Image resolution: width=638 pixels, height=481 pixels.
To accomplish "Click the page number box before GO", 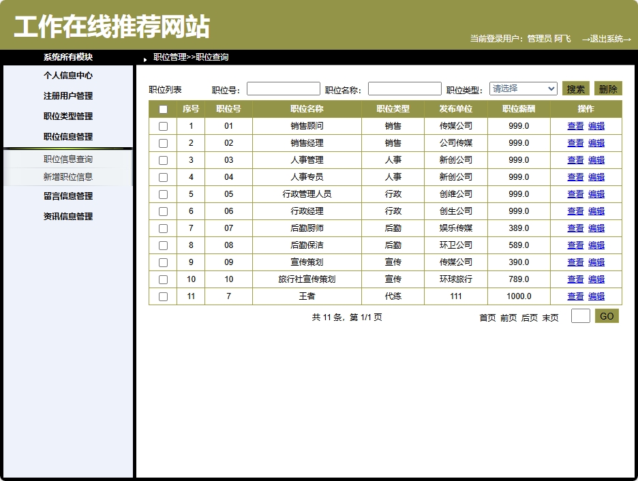I will click(x=580, y=315).
